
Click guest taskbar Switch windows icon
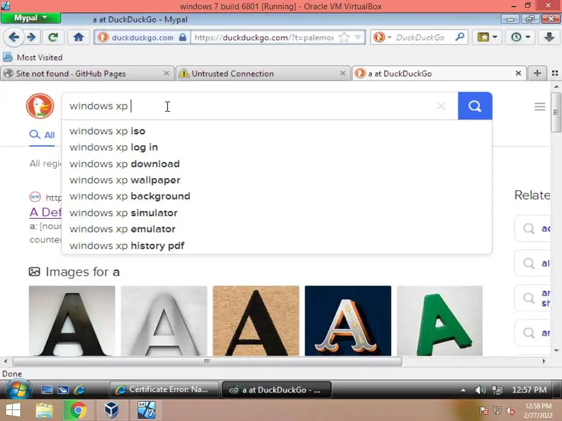64,390
